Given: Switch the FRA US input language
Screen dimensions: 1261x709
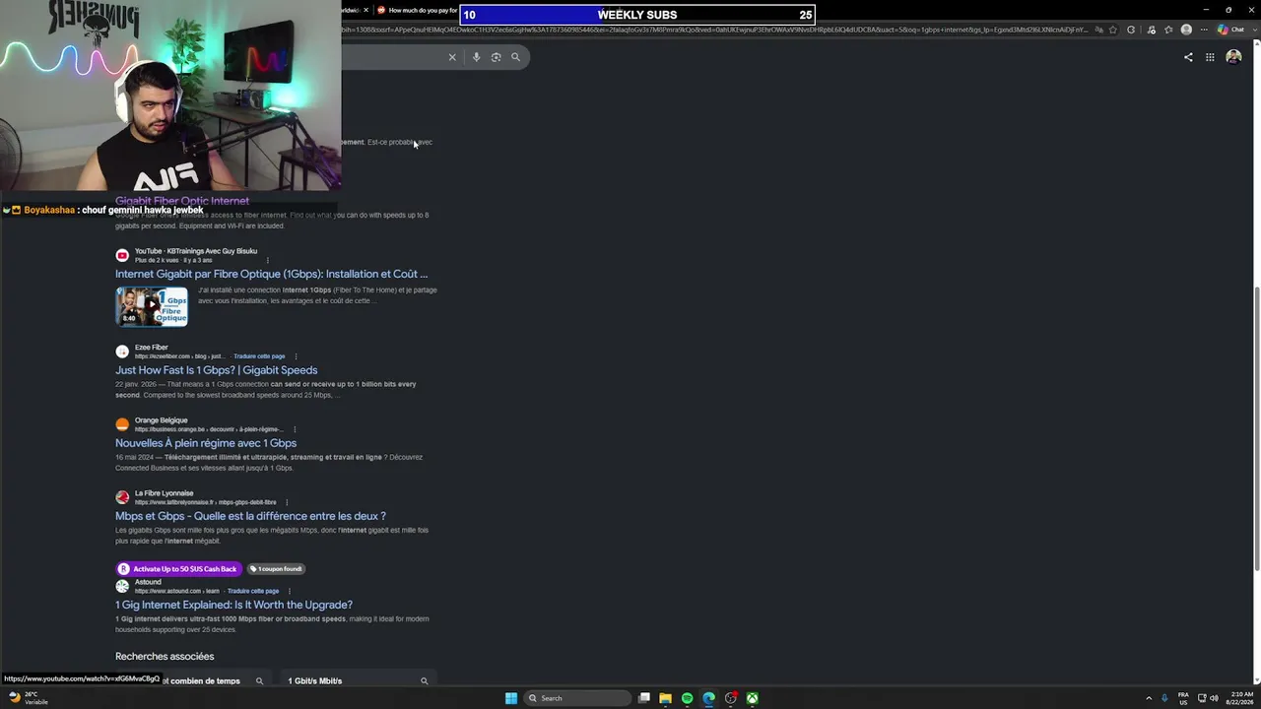Looking at the screenshot, I should pyautogui.click(x=1183, y=698).
